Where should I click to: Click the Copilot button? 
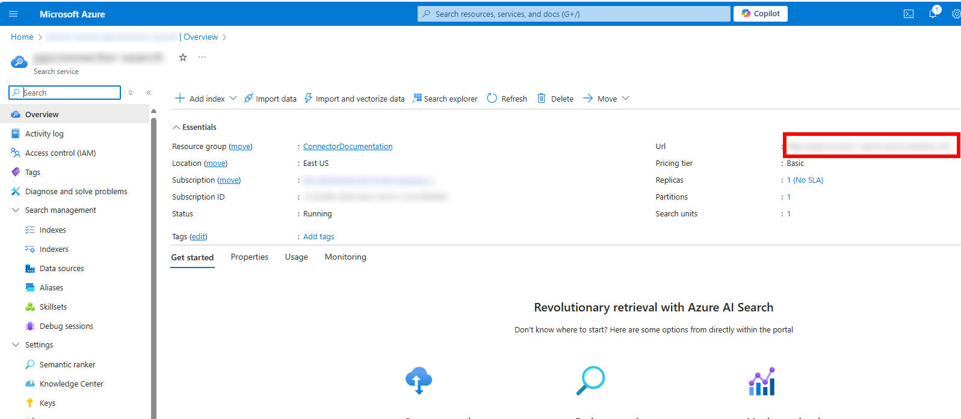tap(761, 13)
